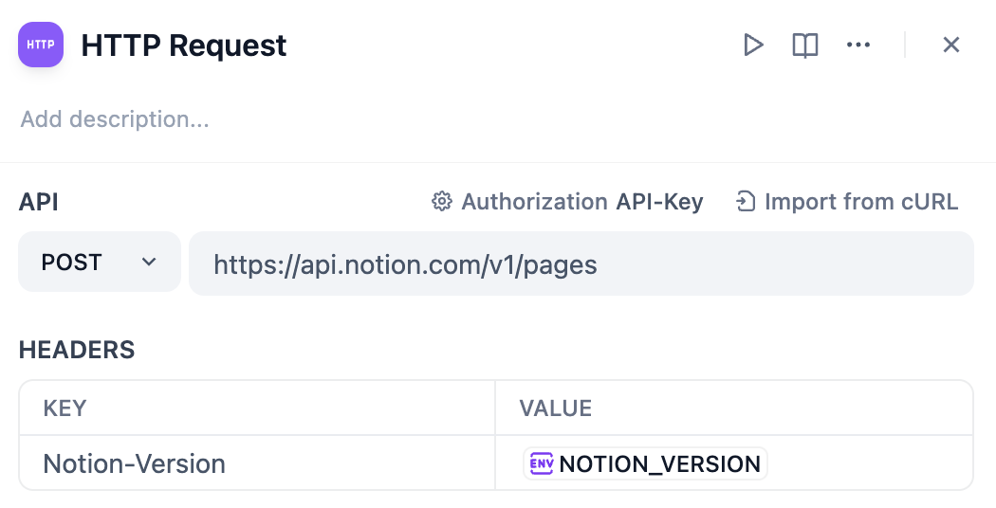The image size is (996, 508).
Task: Open Authorization API-Key settings
Action: tap(581, 202)
